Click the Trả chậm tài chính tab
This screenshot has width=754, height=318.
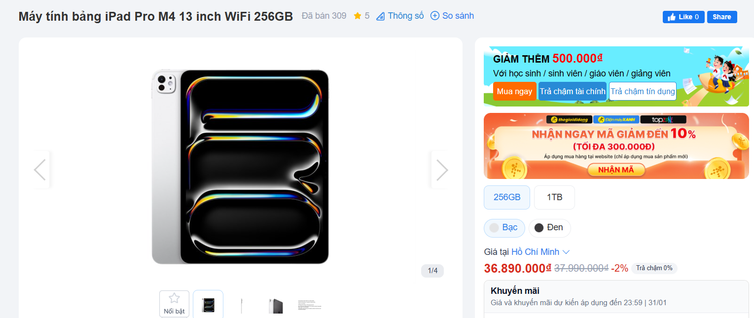coord(573,91)
